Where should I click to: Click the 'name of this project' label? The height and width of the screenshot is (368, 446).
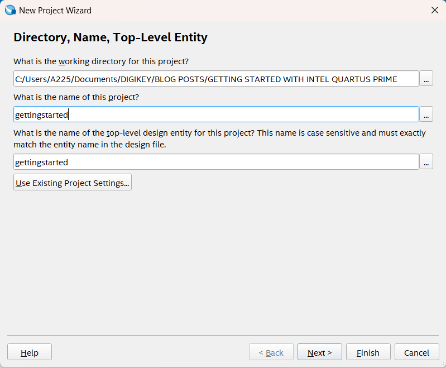(76, 97)
